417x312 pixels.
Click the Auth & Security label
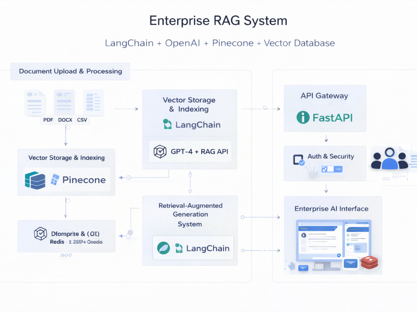click(x=331, y=156)
